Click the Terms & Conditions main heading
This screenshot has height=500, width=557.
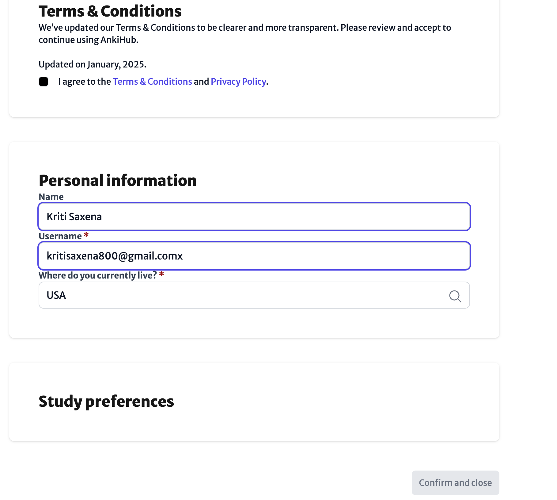110,11
